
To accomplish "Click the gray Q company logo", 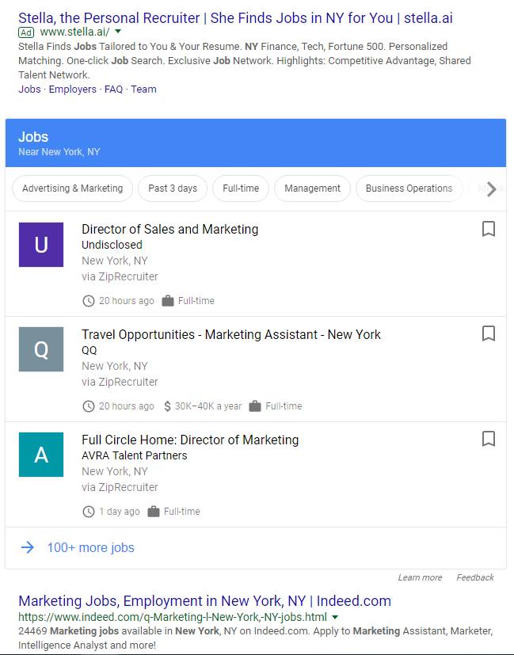I will [41, 349].
